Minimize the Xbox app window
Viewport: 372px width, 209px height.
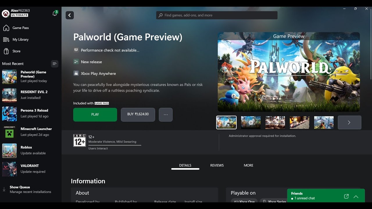pos(344,9)
